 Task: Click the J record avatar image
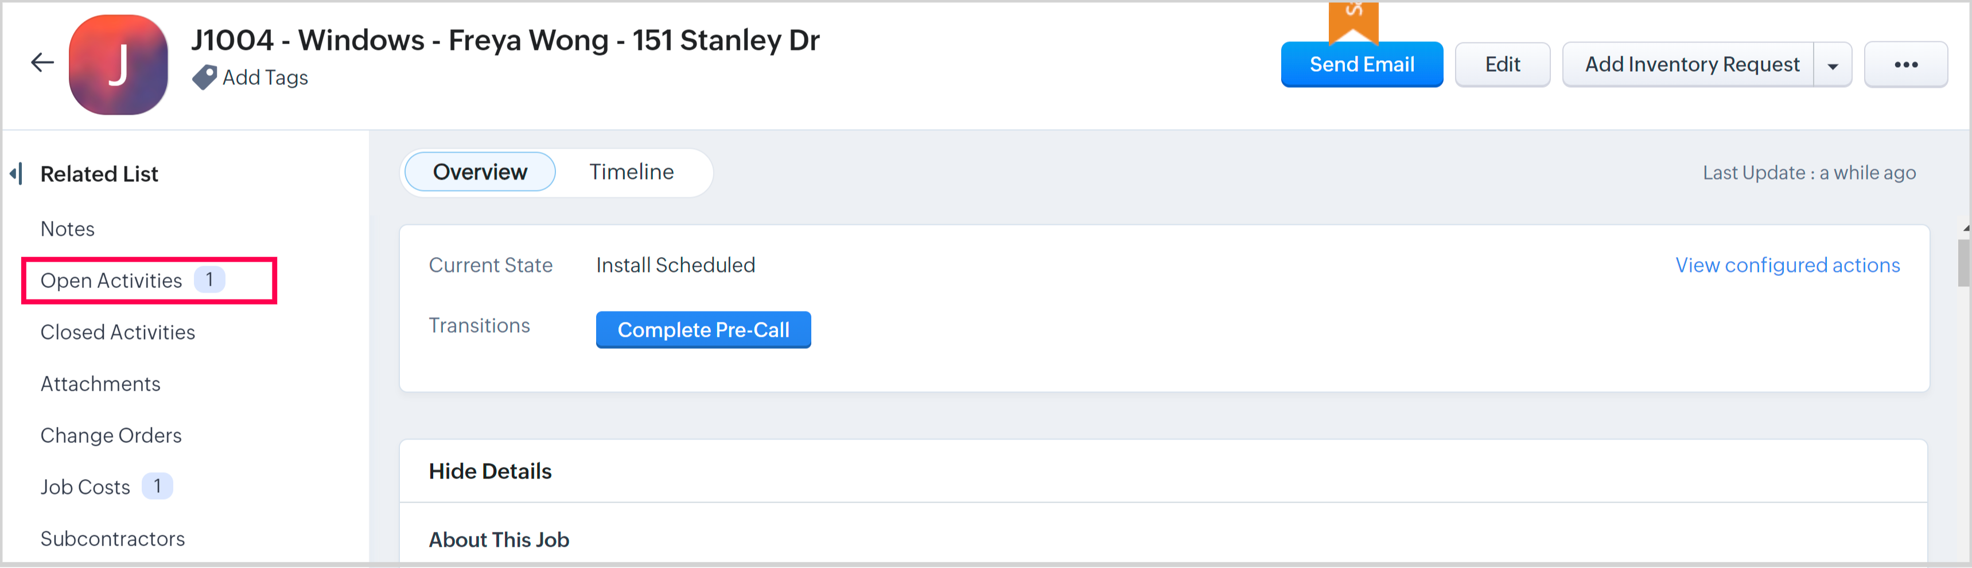tap(118, 65)
